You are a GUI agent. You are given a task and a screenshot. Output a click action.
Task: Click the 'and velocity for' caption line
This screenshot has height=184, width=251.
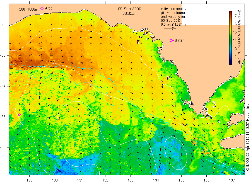pos(173,17)
